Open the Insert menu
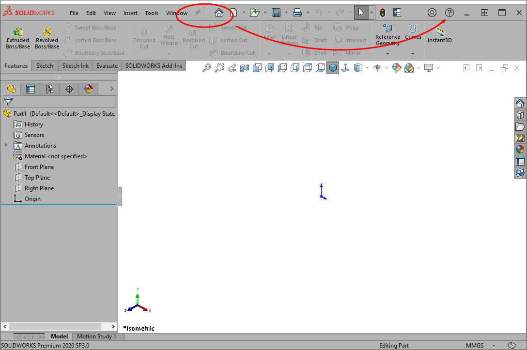 coord(130,13)
